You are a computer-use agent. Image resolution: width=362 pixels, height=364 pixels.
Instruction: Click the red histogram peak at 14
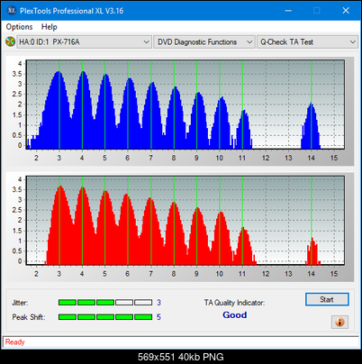tap(312, 251)
